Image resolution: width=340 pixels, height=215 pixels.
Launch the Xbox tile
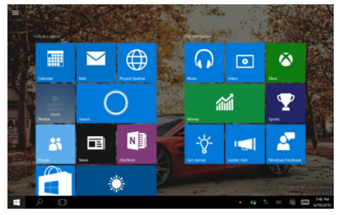[x=286, y=62]
